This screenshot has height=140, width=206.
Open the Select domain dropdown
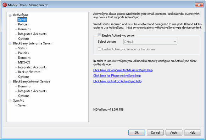(150, 42)
